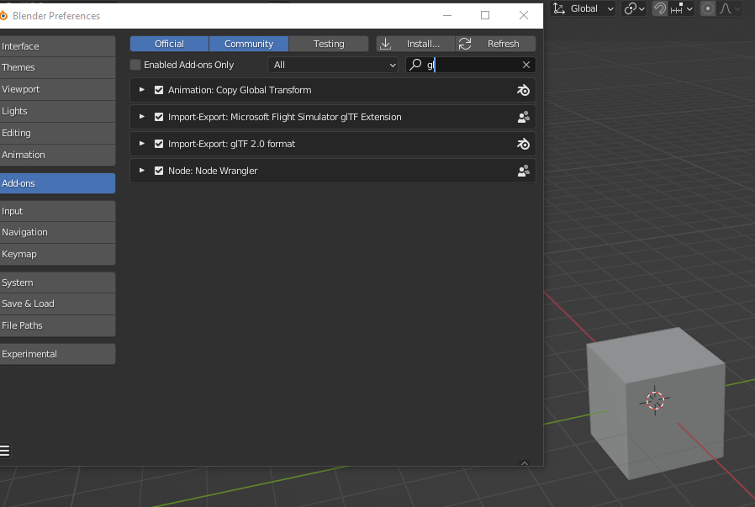Click the Blender logo on Copy Global Transform
This screenshot has width=755, height=507.
click(523, 90)
